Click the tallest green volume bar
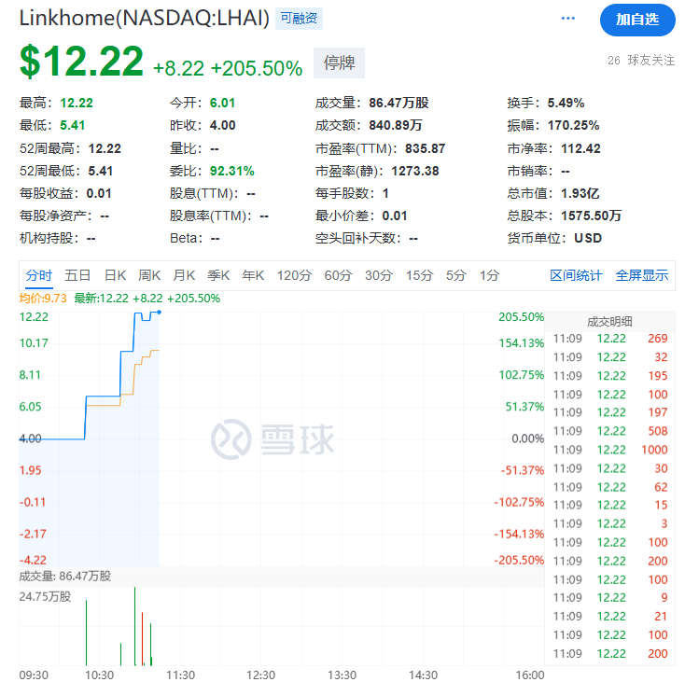This screenshot has height=696, width=685. point(135,626)
